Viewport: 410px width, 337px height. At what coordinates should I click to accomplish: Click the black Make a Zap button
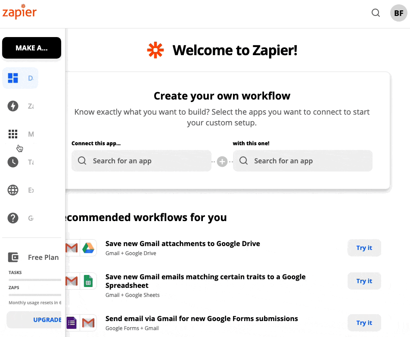coord(31,48)
